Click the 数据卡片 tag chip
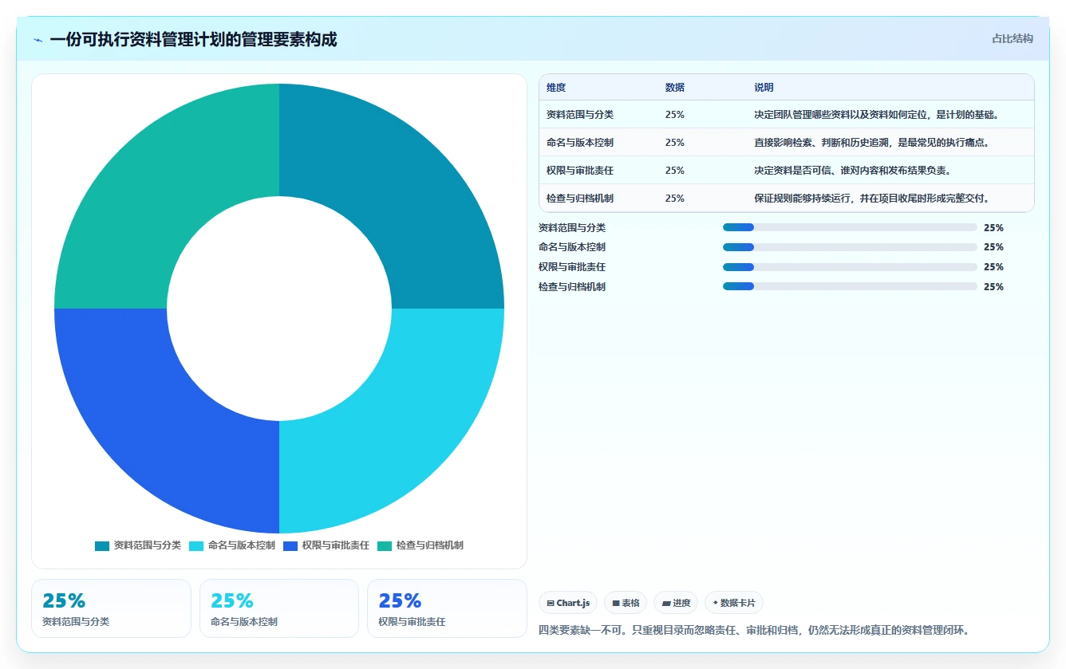 [x=734, y=603]
